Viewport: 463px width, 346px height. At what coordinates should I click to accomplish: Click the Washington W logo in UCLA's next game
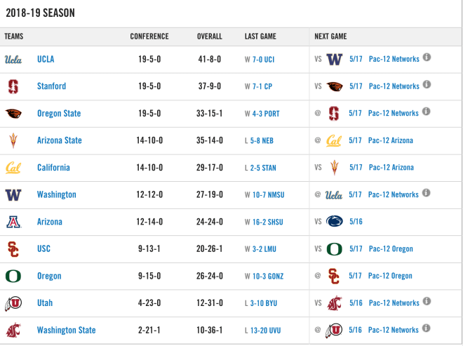334,59
